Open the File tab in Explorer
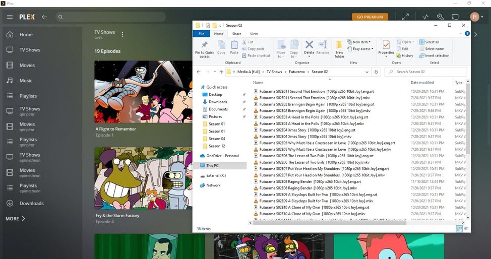Viewport: 491px width, 259px height. (201, 34)
